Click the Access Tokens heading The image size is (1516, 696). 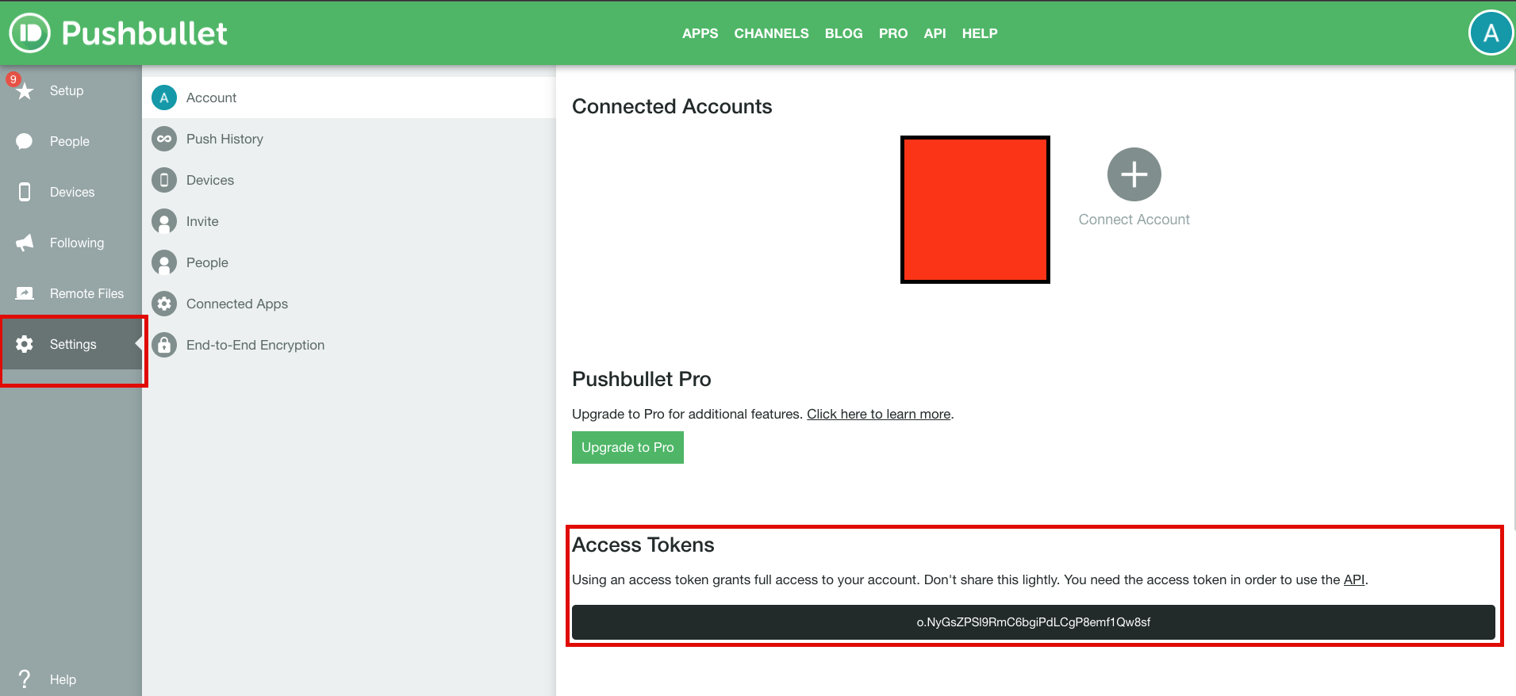pyautogui.click(x=643, y=545)
